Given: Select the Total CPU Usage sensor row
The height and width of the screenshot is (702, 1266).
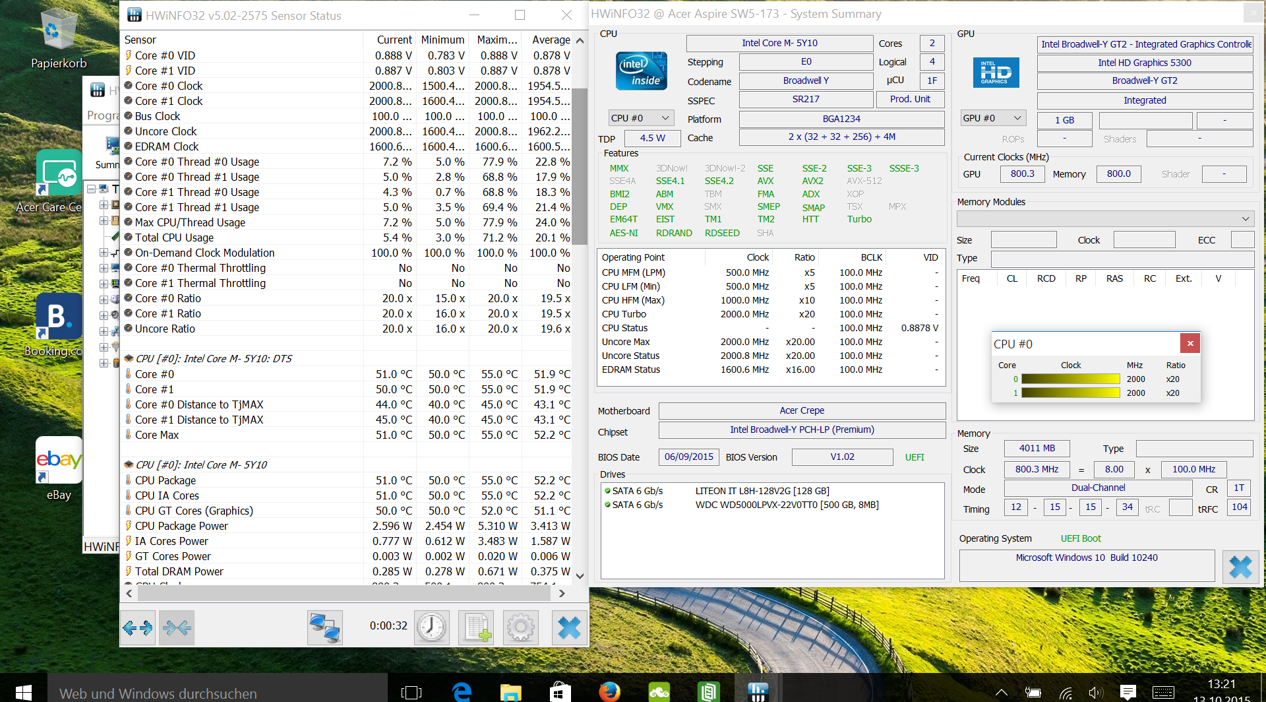Looking at the screenshot, I should (347, 238).
